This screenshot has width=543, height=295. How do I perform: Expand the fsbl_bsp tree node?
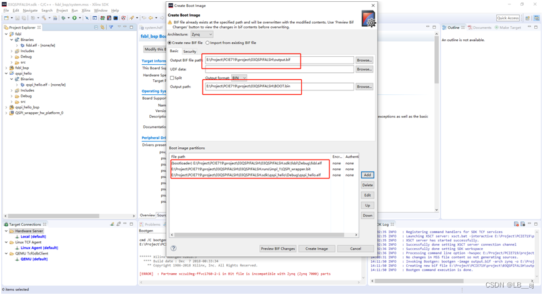tap(6, 68)
